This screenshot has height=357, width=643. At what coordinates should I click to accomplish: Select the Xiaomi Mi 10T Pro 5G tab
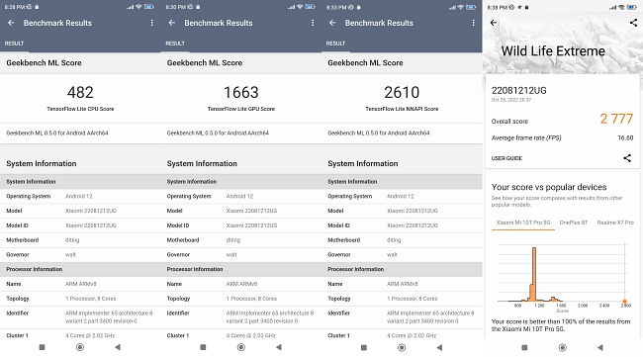coord(523,223)
